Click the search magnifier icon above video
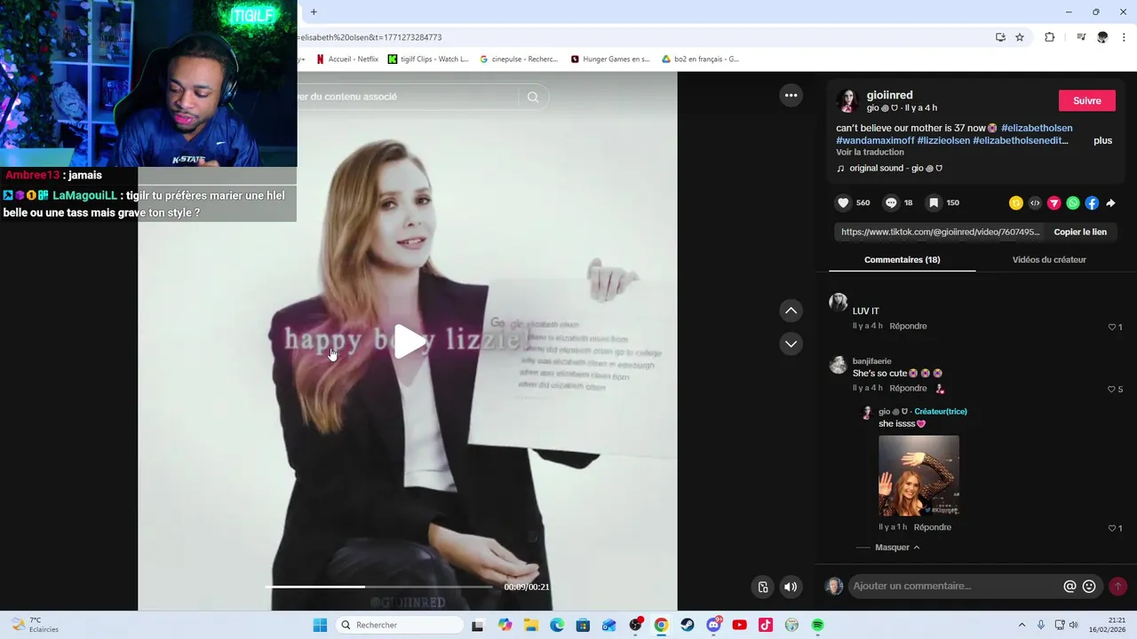The height and width of the screenshot is (639, 1137). [x=533, y=98]
